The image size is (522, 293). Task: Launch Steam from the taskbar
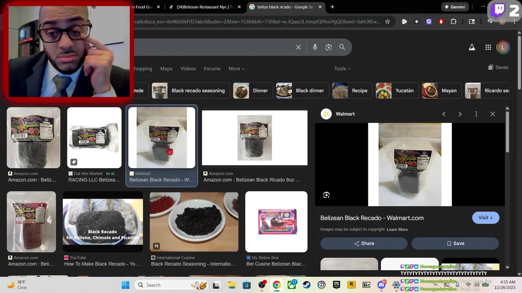(306, 285)
